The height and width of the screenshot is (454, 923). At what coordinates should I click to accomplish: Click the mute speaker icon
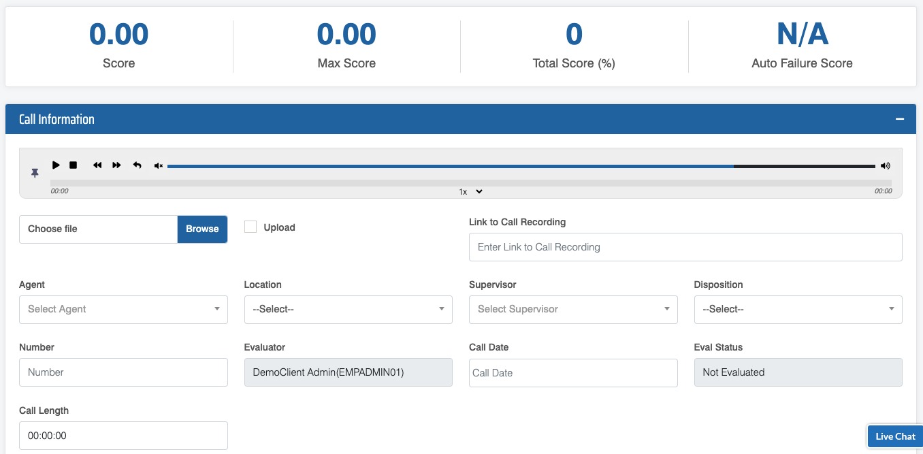[159, 166]
